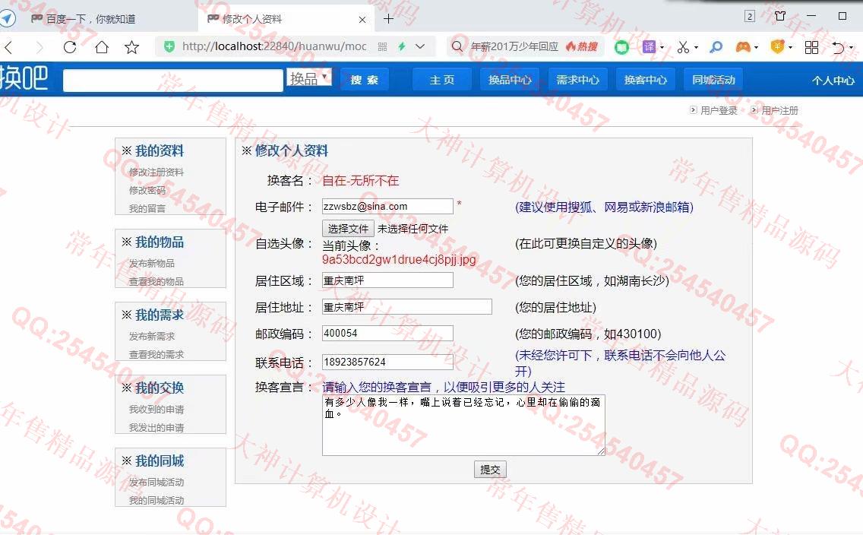Open 换品中心 in the navigation menu

[x=510, y=80]
